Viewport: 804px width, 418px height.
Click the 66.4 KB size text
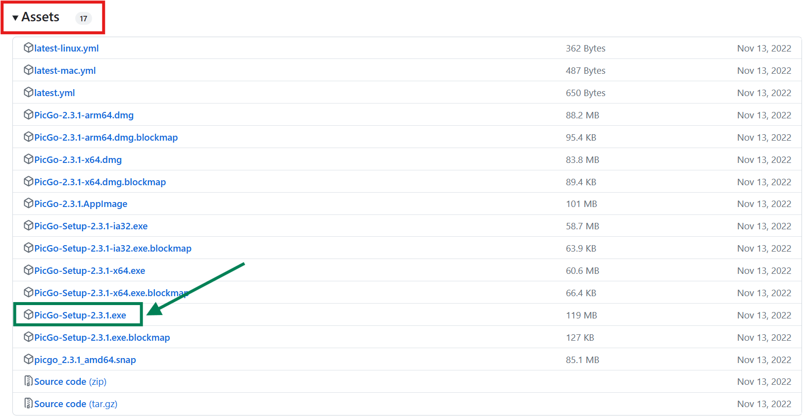tap(581, 293)
